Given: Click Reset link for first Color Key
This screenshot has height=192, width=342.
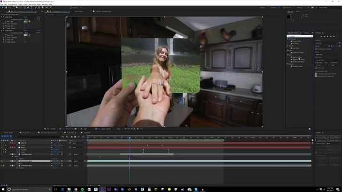Looking at the screenshot, I should pyautogui.click(x=26, y=17).
